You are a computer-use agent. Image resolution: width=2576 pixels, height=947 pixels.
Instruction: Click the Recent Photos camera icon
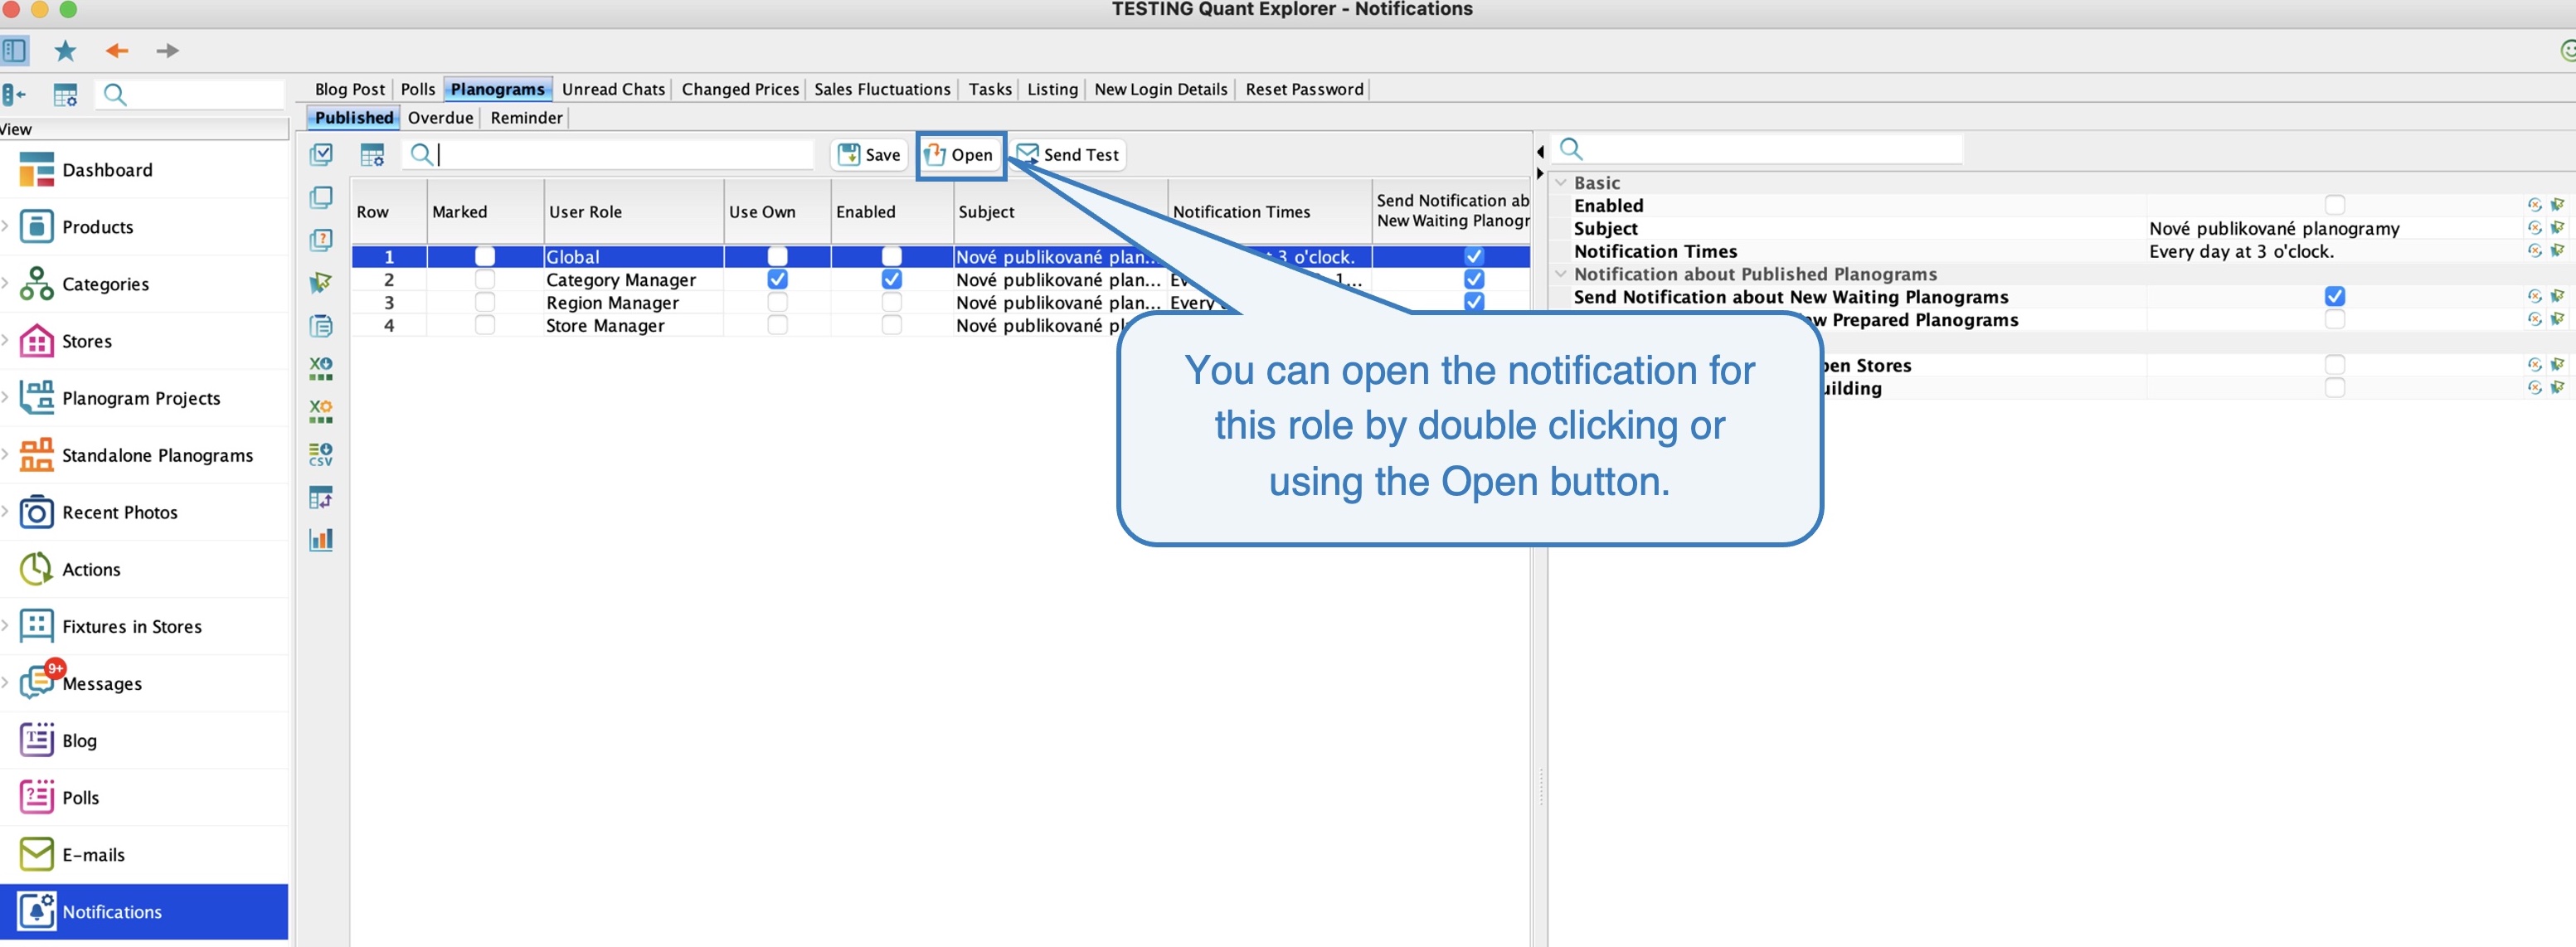click(x=37, y=512)
